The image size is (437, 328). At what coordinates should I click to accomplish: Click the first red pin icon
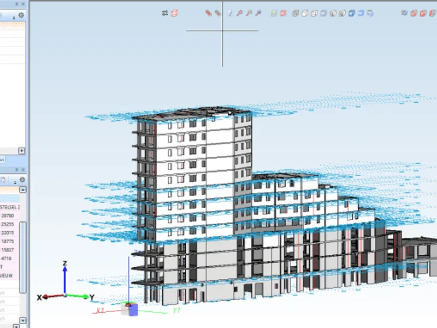tap(239, 13)
